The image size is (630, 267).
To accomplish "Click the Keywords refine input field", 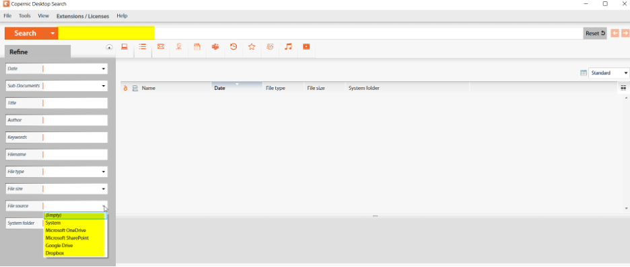I will point(75,138).
